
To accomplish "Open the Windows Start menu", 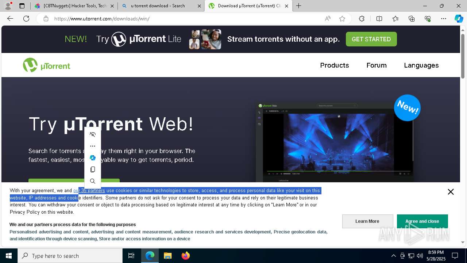I will coord(9,256).
